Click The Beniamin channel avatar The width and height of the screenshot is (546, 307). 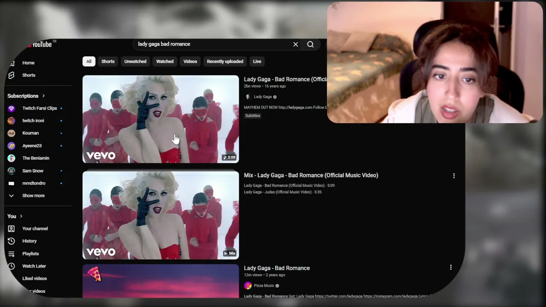pyautogui.click(x=12, y=158)
